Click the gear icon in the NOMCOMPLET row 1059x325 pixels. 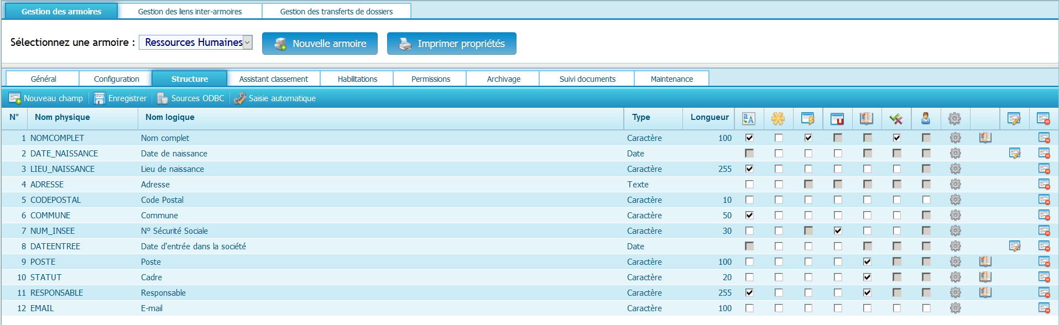(x=955, y=138)
